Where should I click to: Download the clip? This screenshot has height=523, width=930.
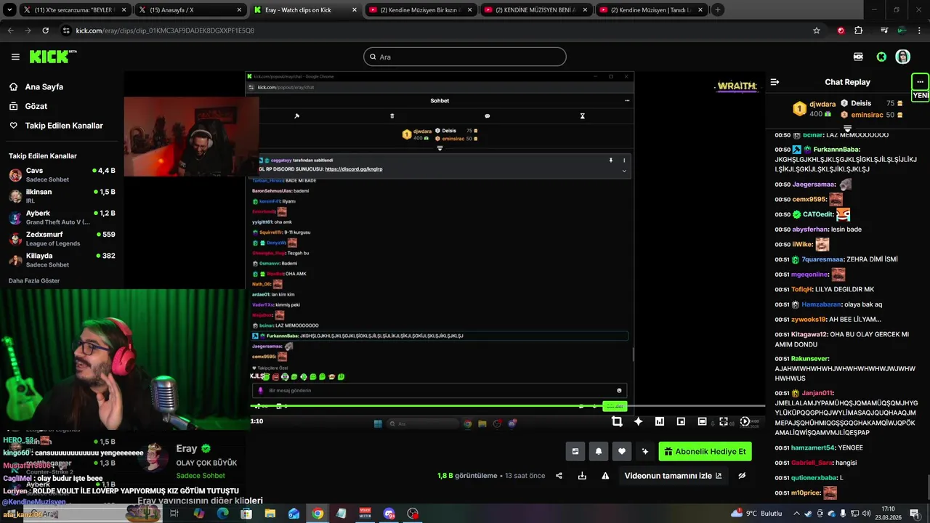click(582, 476)
